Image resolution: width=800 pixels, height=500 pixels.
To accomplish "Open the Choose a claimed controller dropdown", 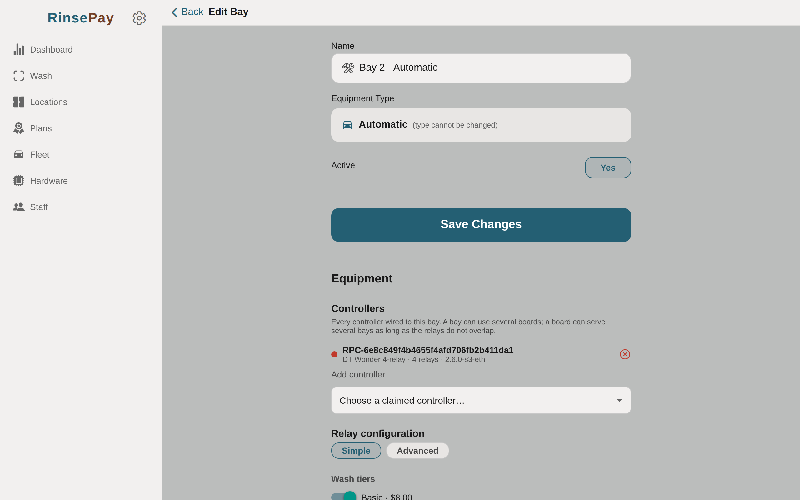I will 481,400.
